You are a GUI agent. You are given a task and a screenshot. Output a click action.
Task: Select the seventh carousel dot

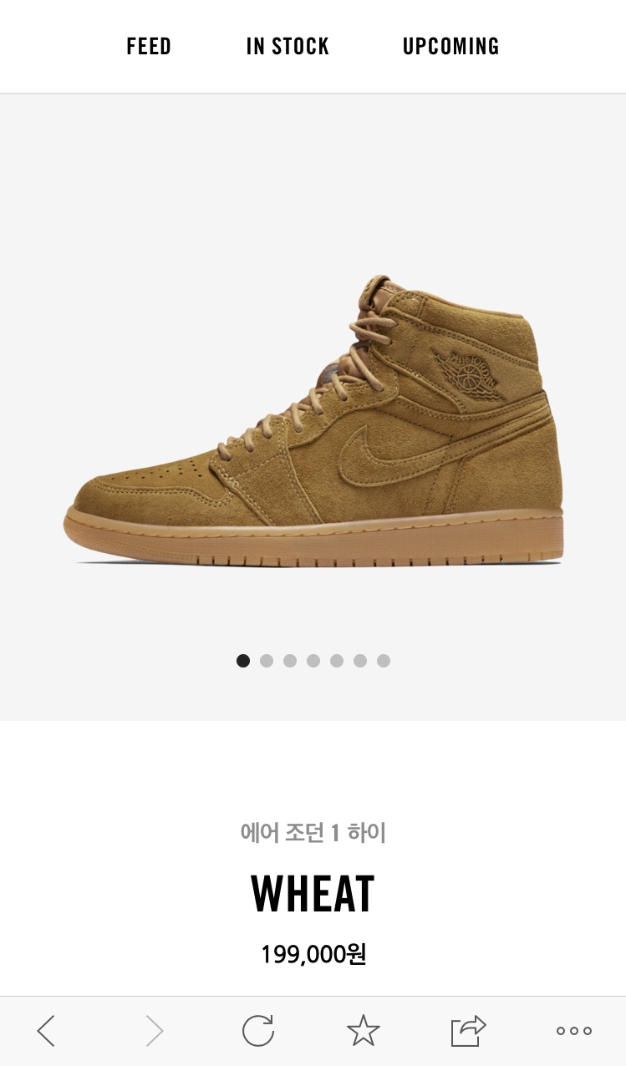[x=384, y=661]
